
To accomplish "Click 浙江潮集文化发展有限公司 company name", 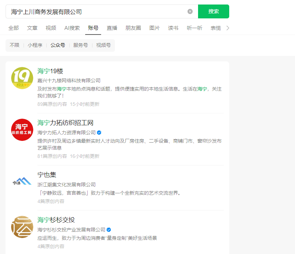I will (x=66, y=185).
